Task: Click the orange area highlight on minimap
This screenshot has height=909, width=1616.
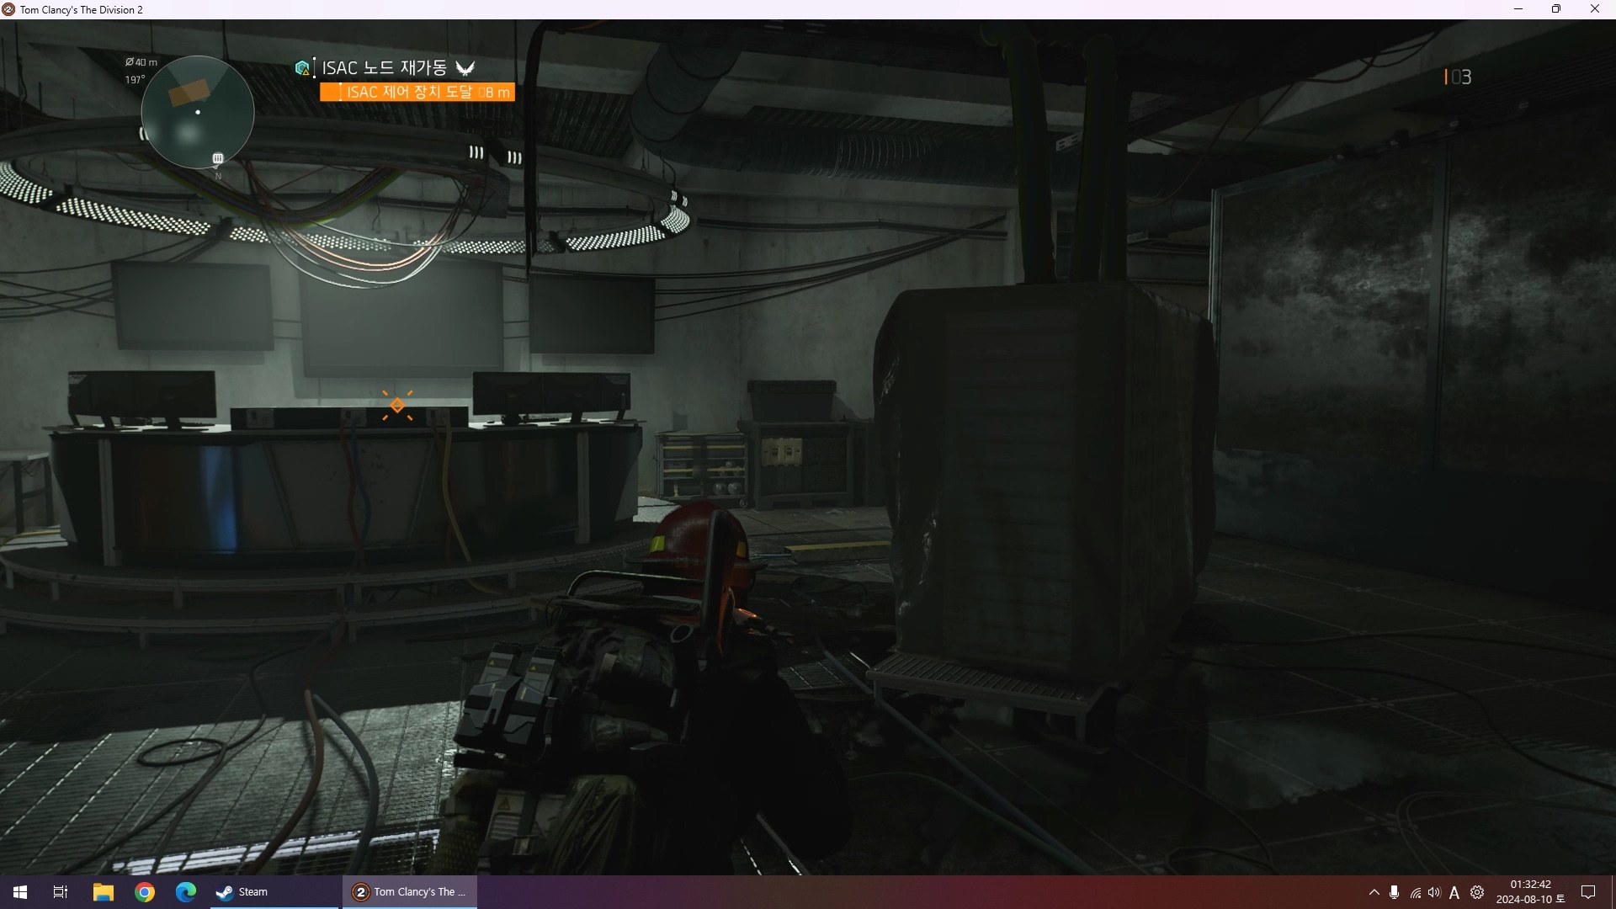Action: [189, 93]
